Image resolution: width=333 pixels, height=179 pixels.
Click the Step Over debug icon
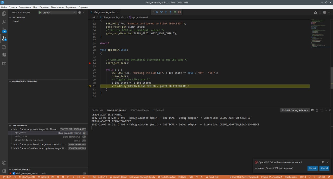pos(161,12)
